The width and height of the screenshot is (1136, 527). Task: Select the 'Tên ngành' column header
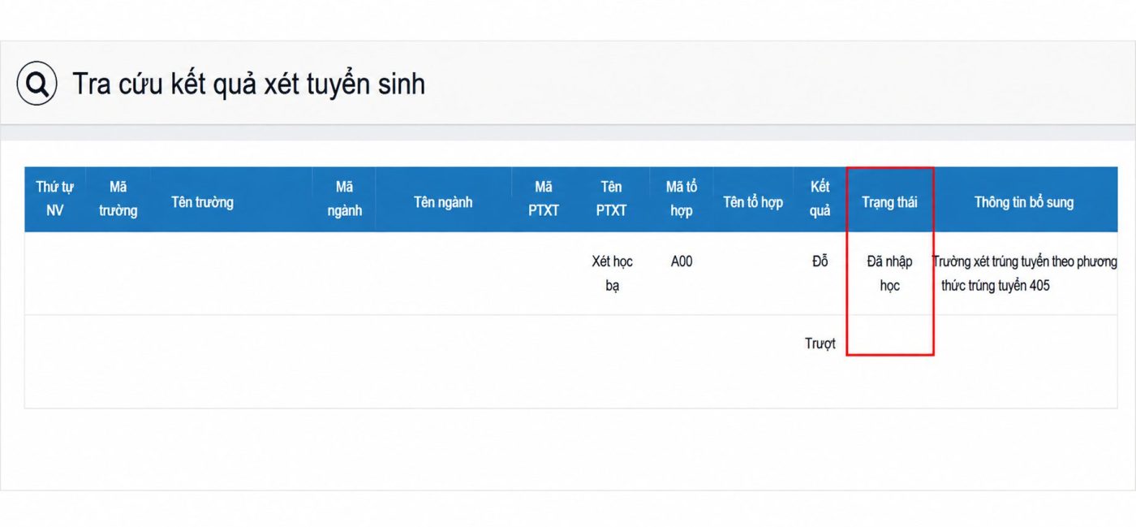pos(443,202)
